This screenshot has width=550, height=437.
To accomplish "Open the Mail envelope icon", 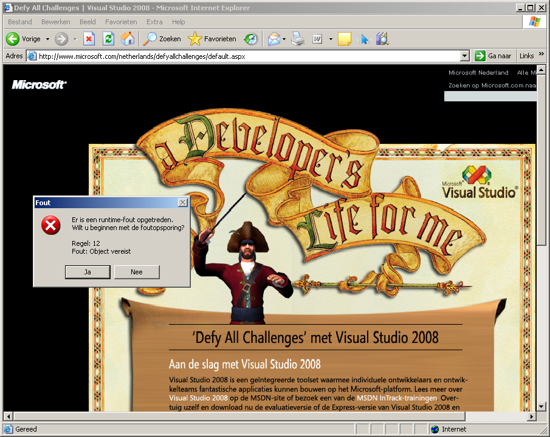I will point(274,39).
